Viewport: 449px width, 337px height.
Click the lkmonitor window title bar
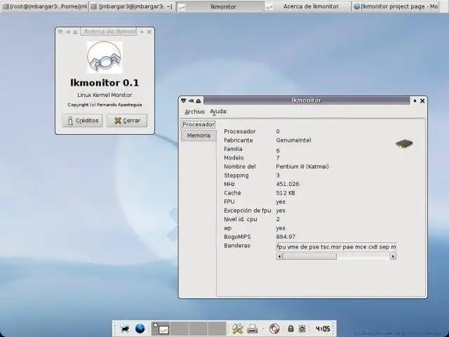[x=307, y=100]
